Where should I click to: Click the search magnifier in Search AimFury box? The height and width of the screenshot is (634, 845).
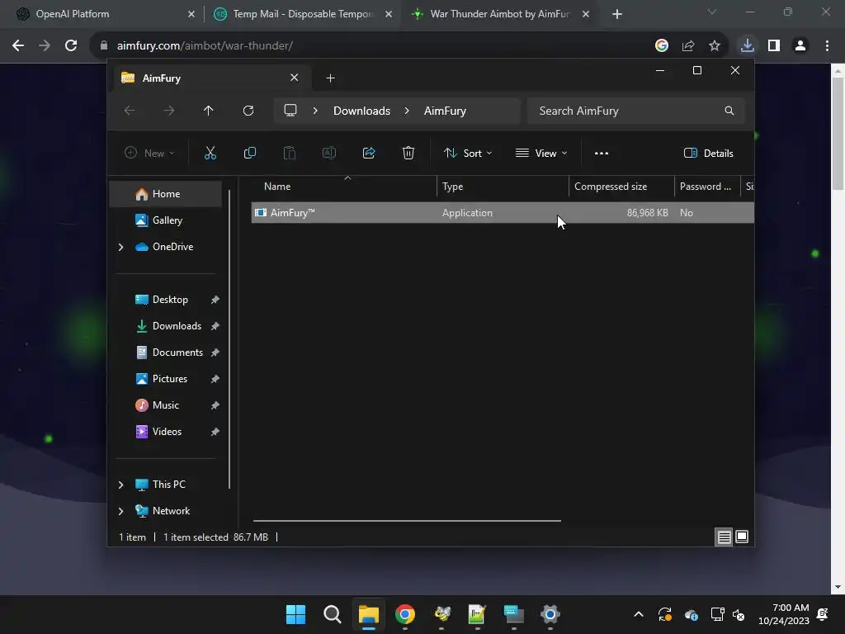point(729,111)
